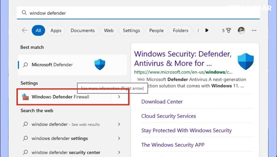Open the user profile avatar
Image resolution: width=277 pixels, height=157 pixels.
point(241,30)
